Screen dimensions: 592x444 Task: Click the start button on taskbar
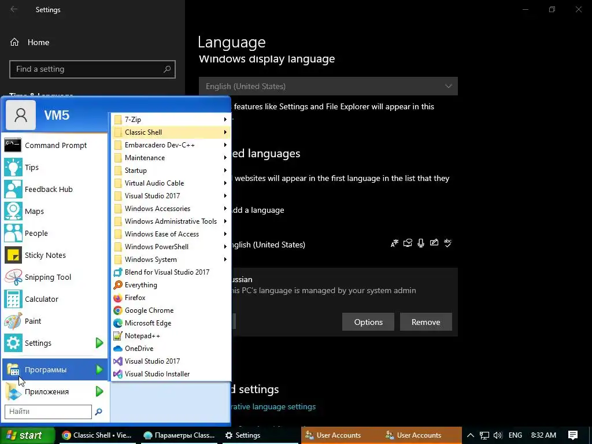point(28,435)
